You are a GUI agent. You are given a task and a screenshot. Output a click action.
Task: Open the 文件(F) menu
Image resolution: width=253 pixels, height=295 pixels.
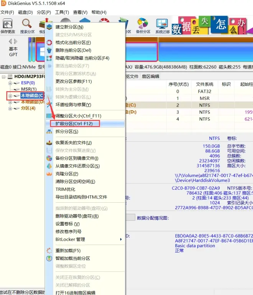7,12
